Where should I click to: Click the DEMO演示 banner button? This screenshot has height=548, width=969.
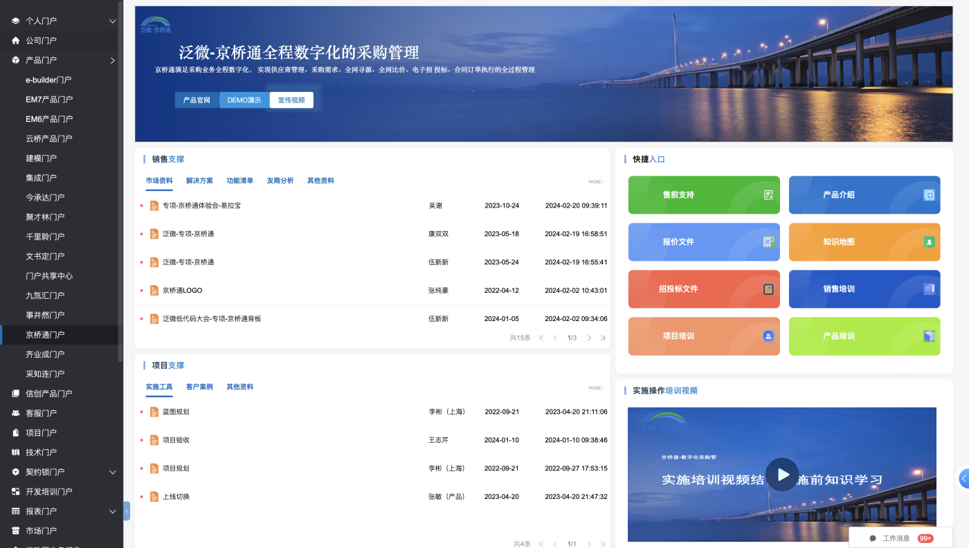coord(244,100)
